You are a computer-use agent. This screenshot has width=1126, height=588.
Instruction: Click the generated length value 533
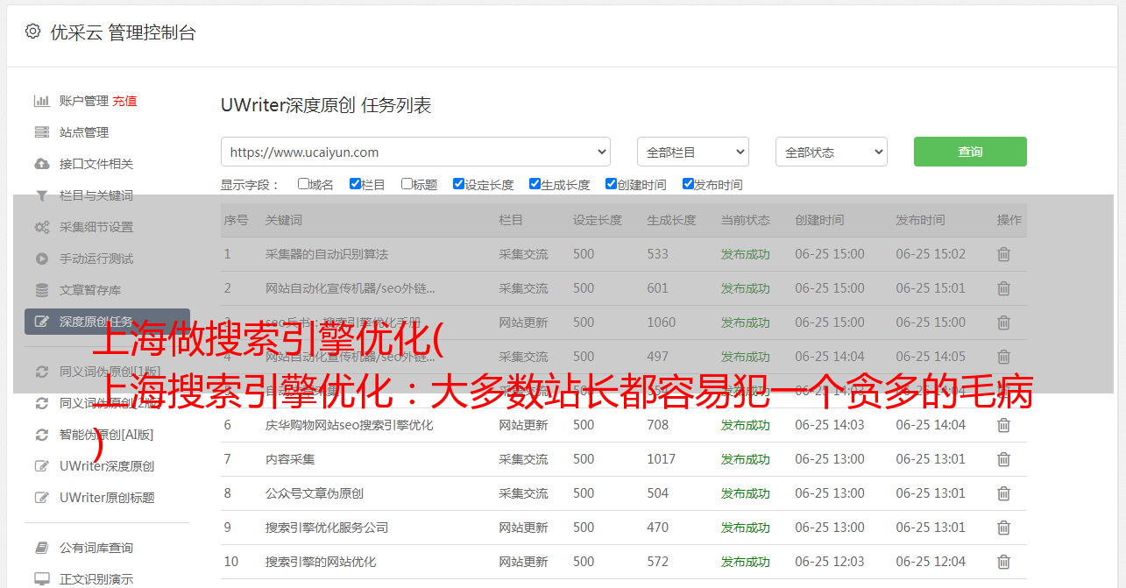click(x=658, y=254)
